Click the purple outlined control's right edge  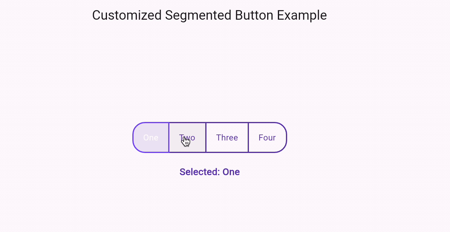pyautogui.click(x=286, y=137)
